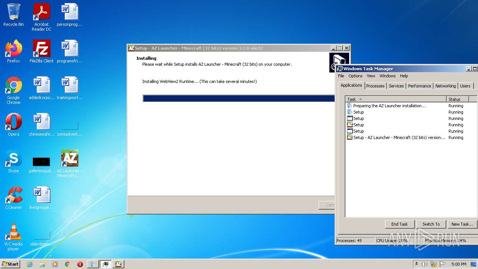Open the Opera desktop shortcut

tap(13, 125)
